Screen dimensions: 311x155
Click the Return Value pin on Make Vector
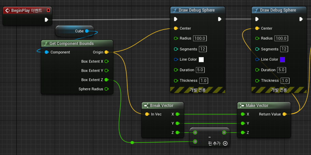coord(284,114)
